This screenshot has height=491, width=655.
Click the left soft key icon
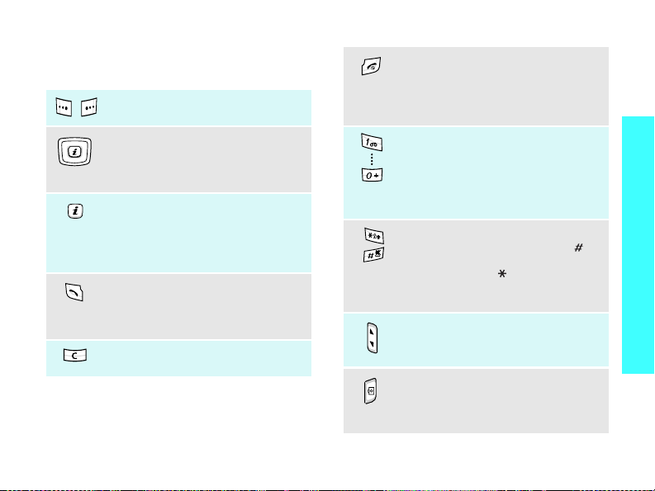coord(64,108)
